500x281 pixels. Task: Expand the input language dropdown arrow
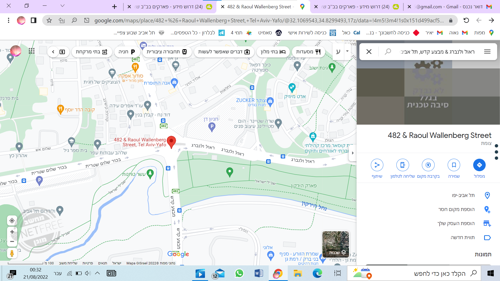[x=347, y=51]
